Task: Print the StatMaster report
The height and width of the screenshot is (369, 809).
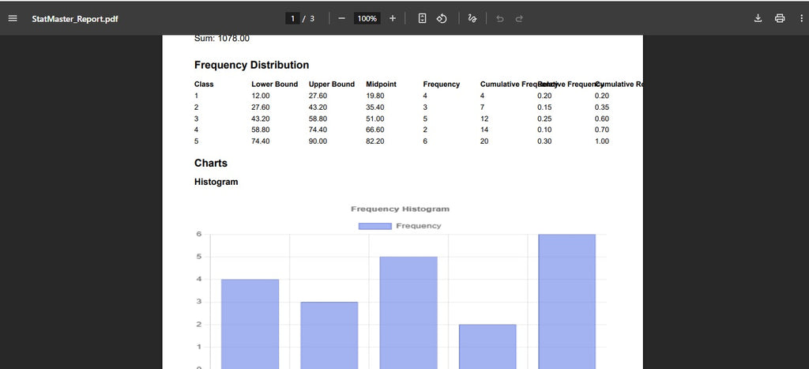Action: (780, 19)
